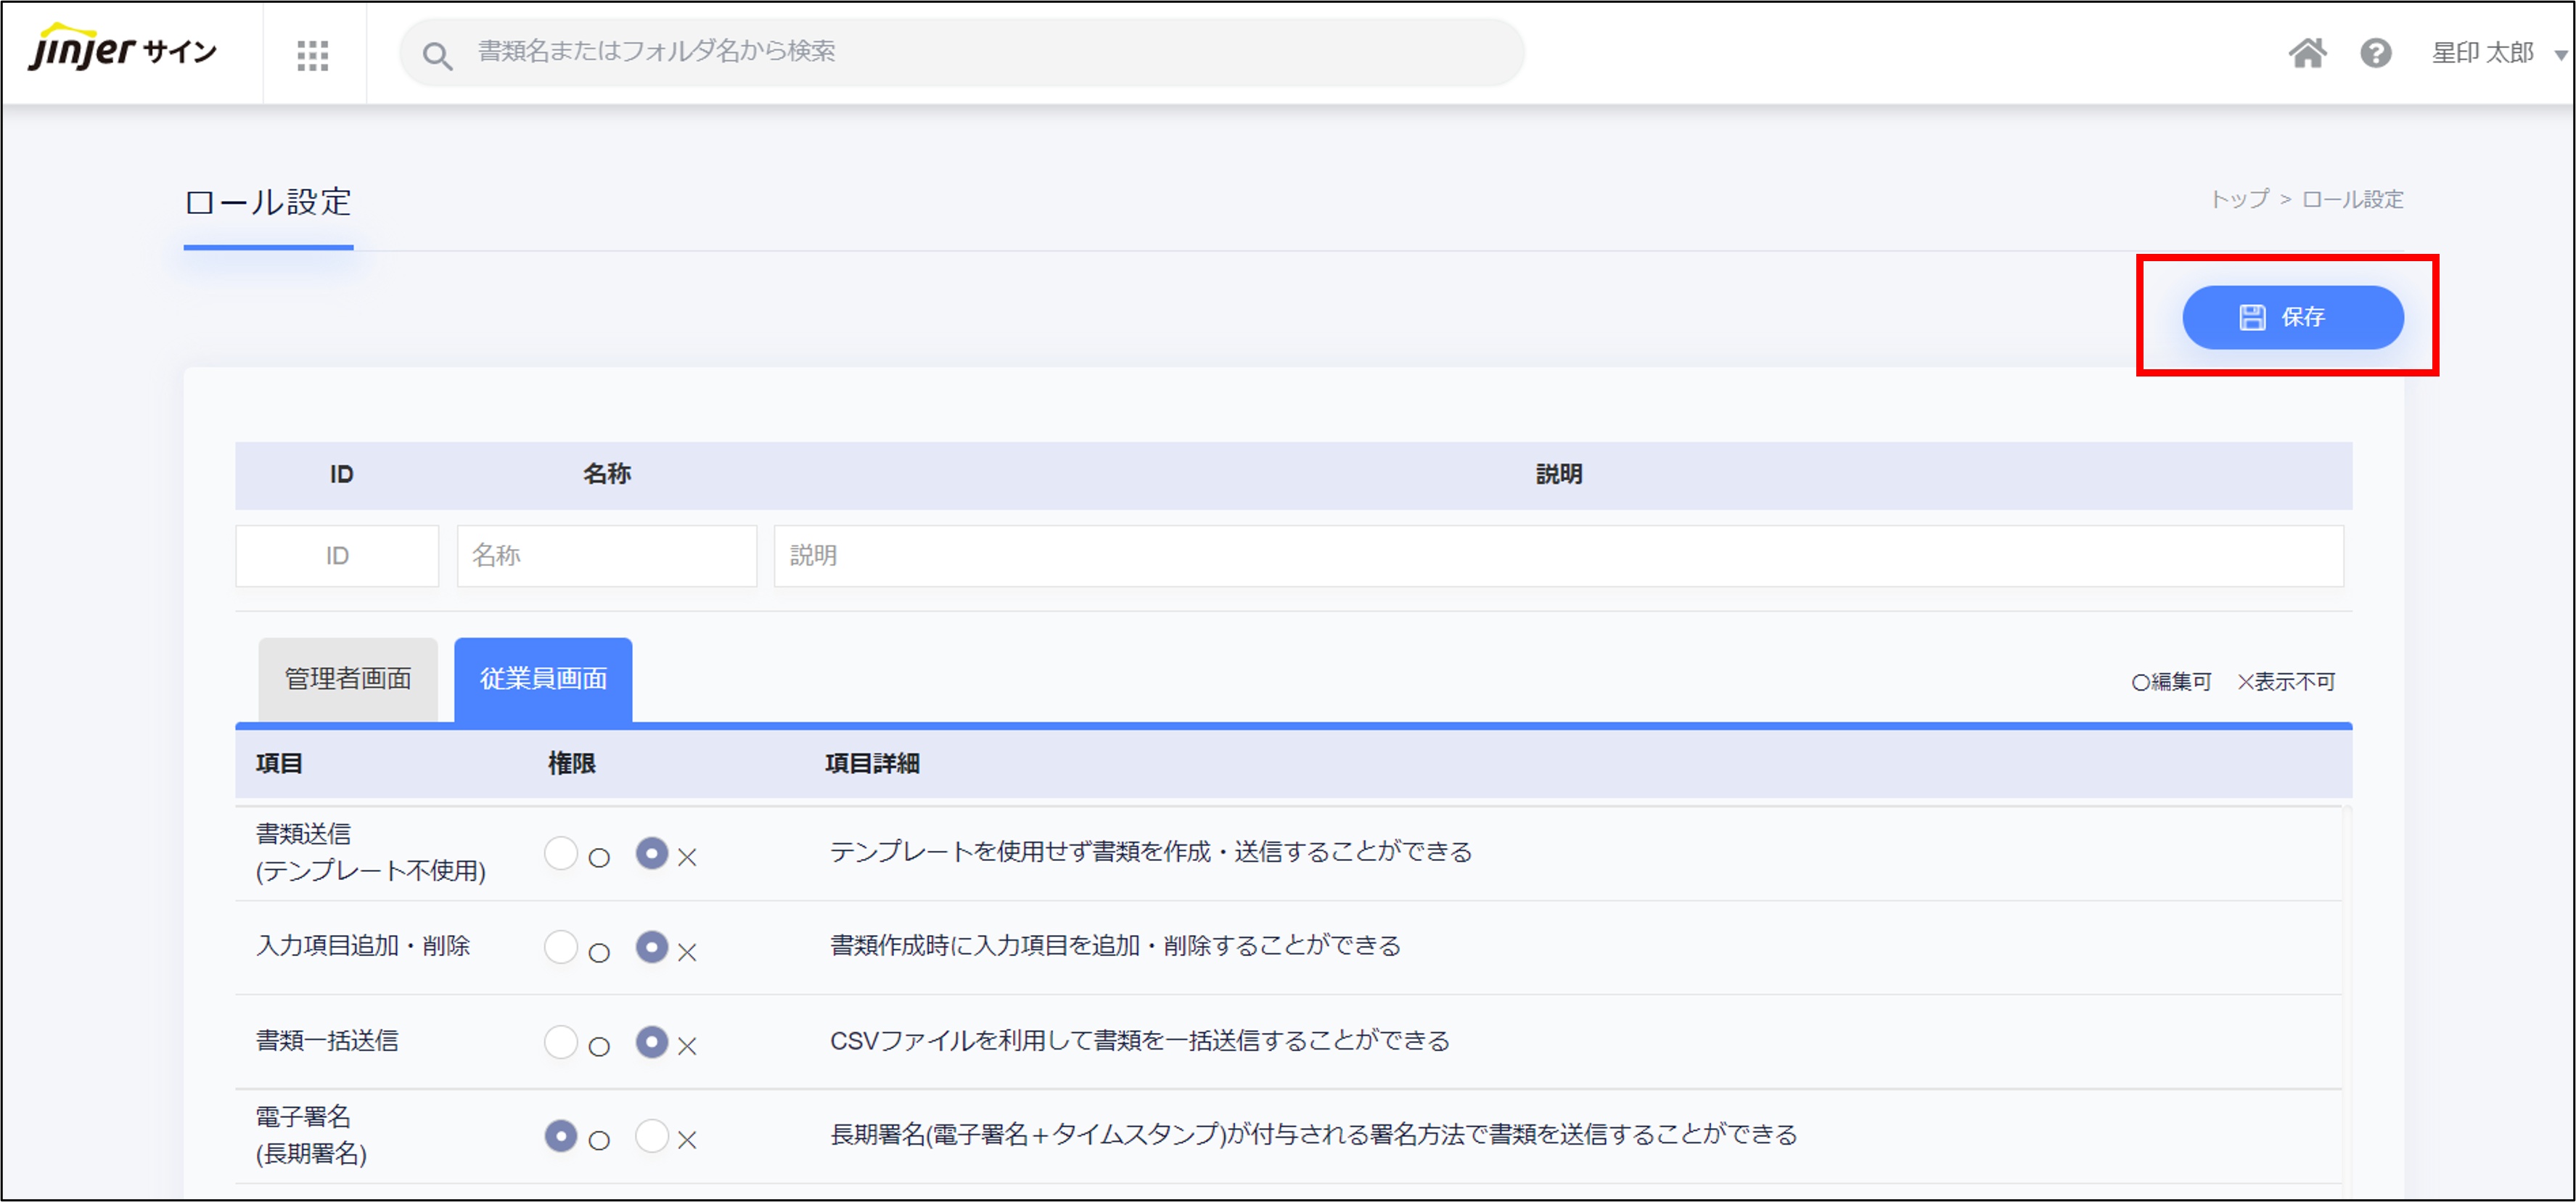Focus the ID input field

337,556
